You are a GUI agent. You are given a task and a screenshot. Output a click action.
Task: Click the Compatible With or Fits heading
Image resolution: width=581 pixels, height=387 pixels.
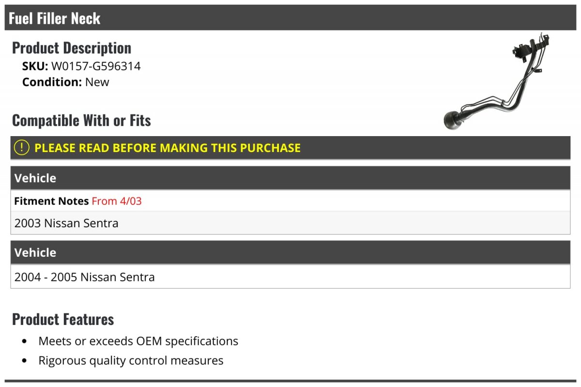[x=81, y=121]
